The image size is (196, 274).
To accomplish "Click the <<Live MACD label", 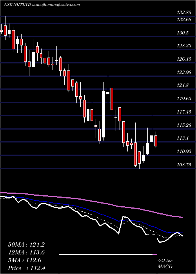I will [x=165, y=264].
